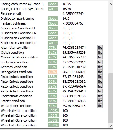113x130 pixels.
Task: Click the scrollbar up arrow
Action: pyautogui.click(x=111, y=4)
